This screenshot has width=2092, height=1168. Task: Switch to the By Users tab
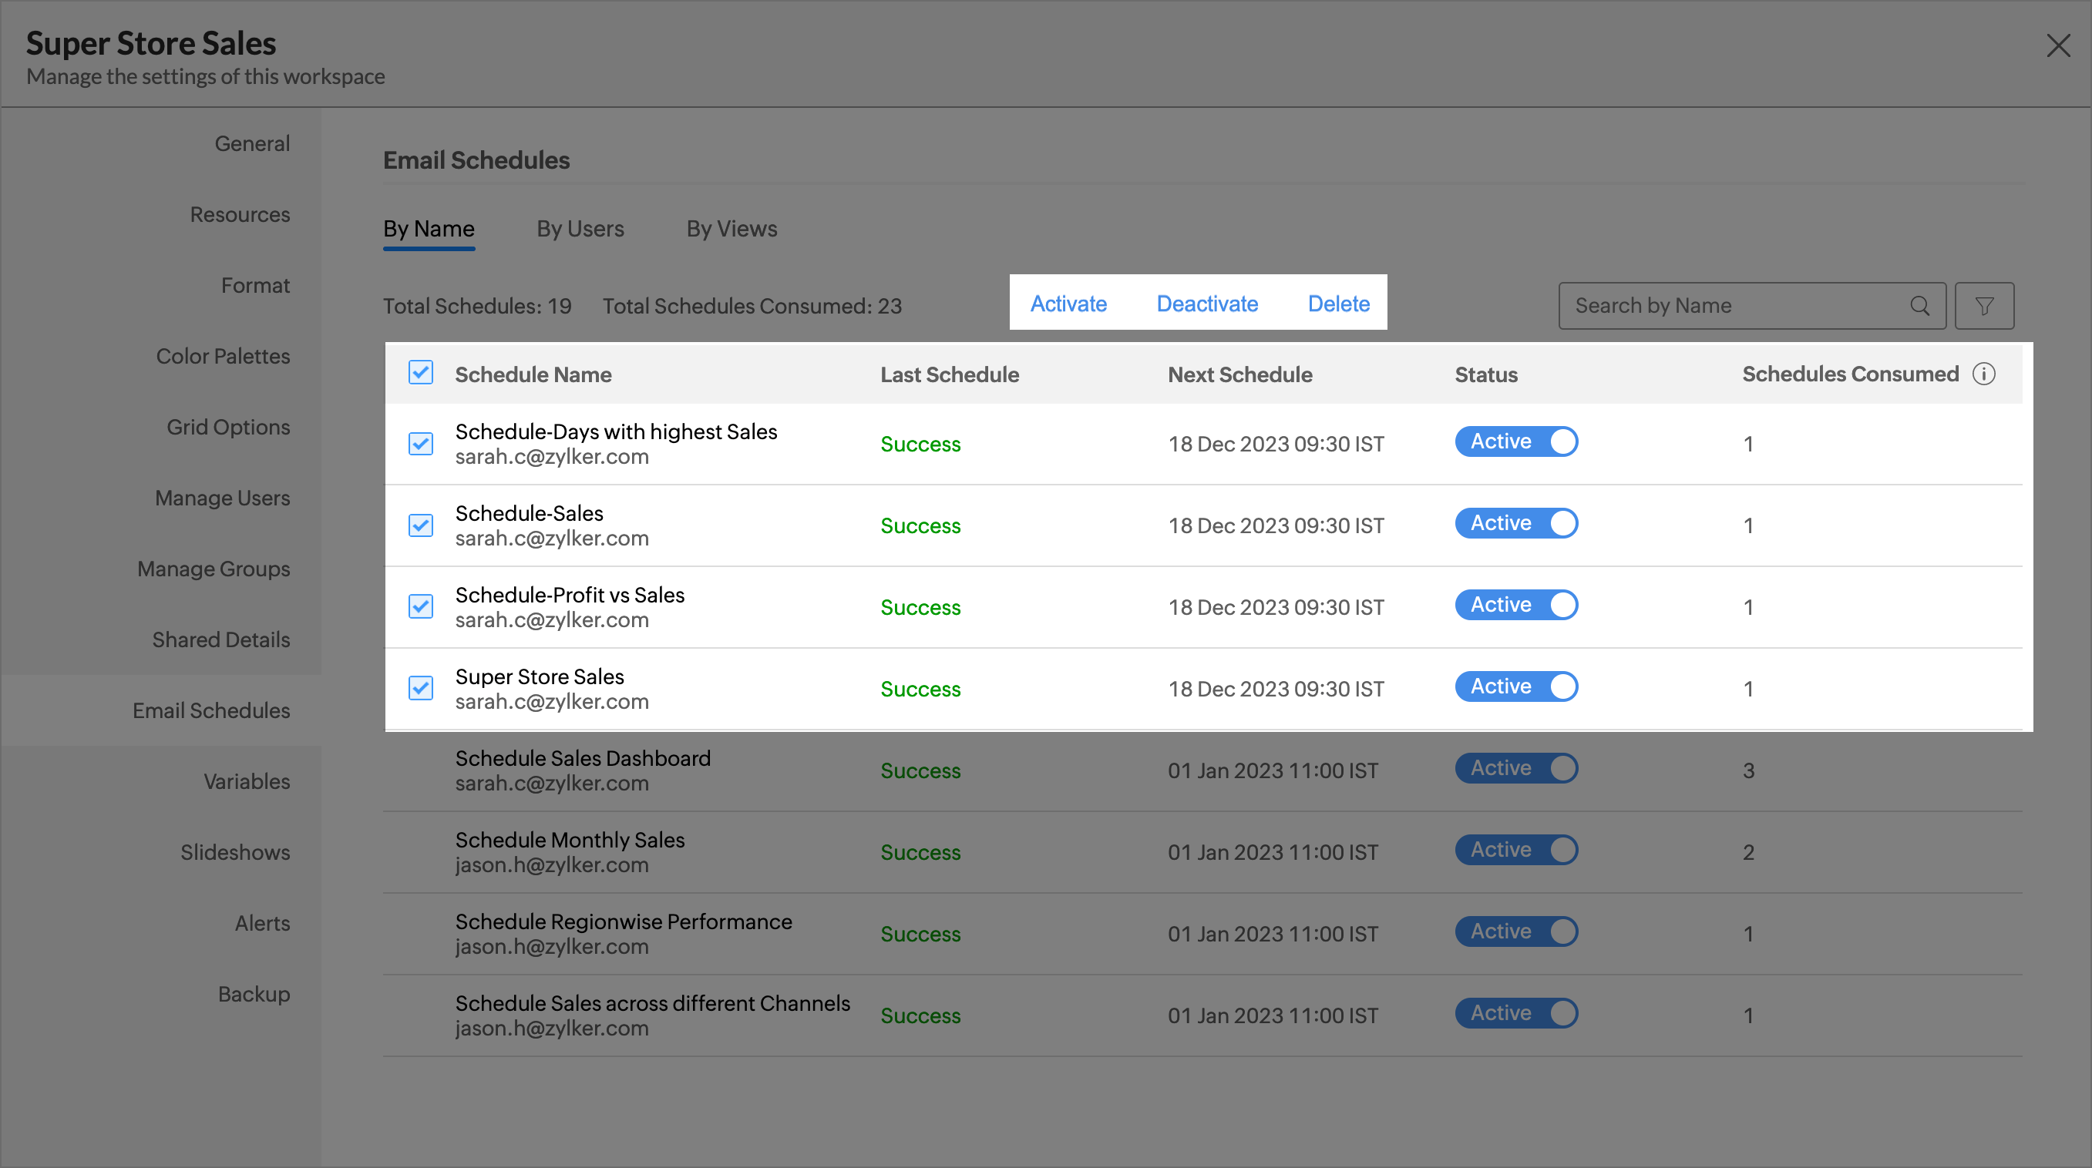pos(580,229)
